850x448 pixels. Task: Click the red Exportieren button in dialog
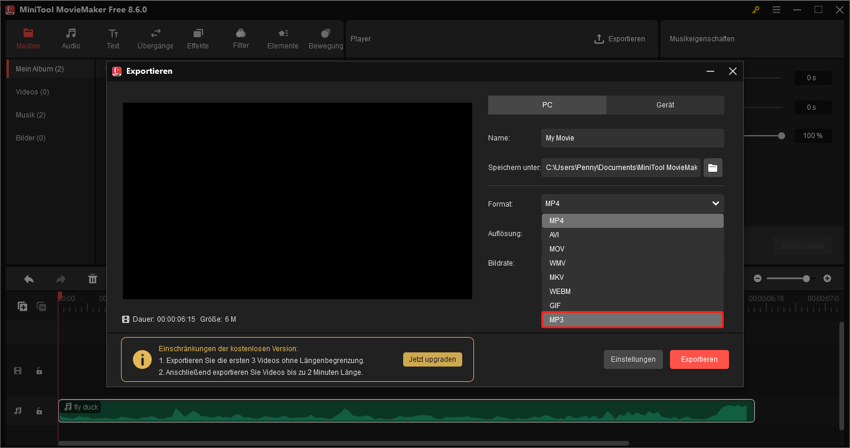coord(699,359)
